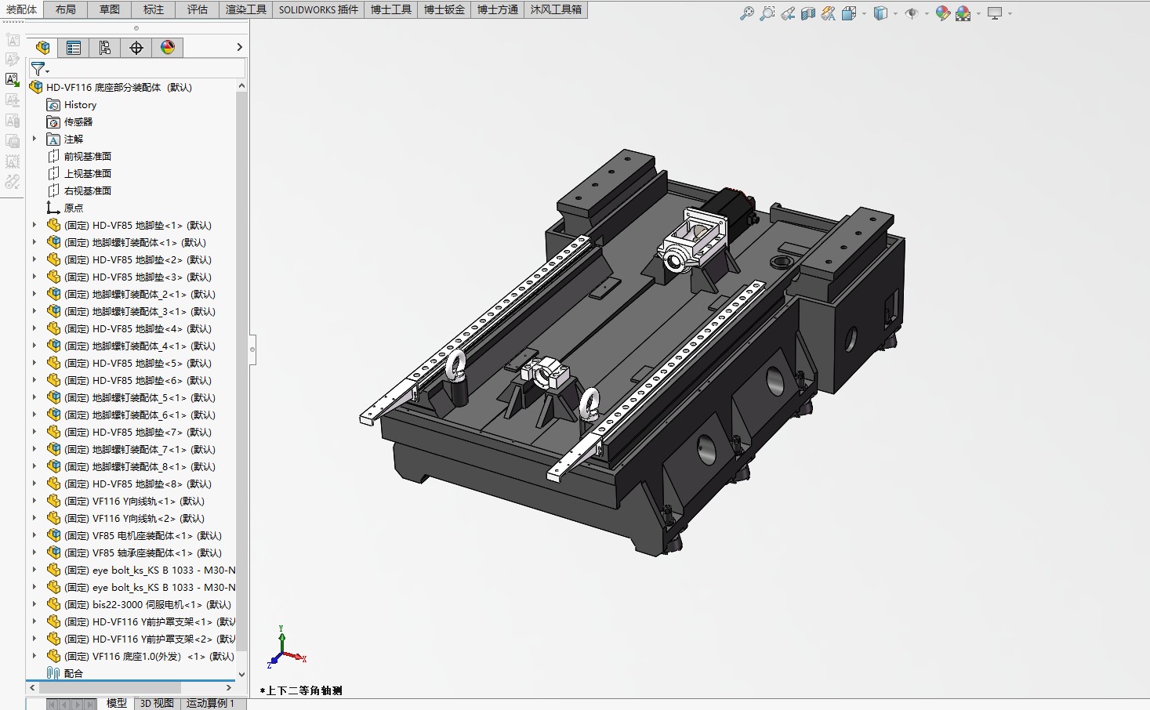Viewport: 1150px width, 710px height.
Task: Switch to the 3D 视图 bottom tab
Action: [157, 704]
